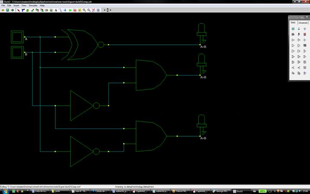The image size is (310, 194).
Task: Select the text label 'A' tool
Action: 56,10
